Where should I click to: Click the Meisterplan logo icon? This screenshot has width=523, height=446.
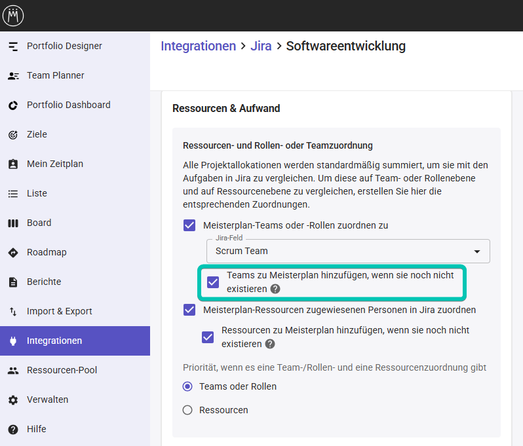coord(13,15)
